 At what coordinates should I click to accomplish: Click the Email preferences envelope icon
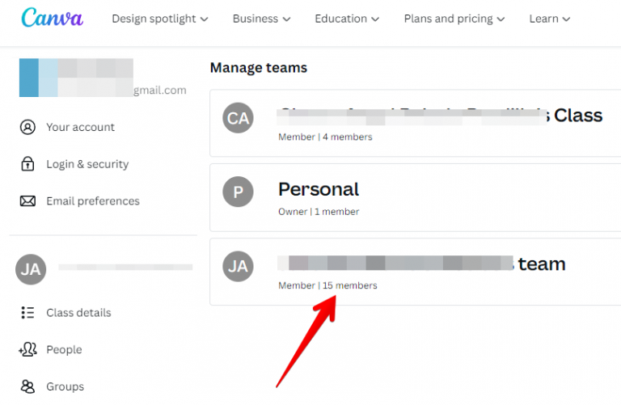point(28,201)
